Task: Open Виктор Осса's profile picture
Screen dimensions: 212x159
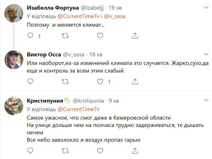Action: coord(14,60)
